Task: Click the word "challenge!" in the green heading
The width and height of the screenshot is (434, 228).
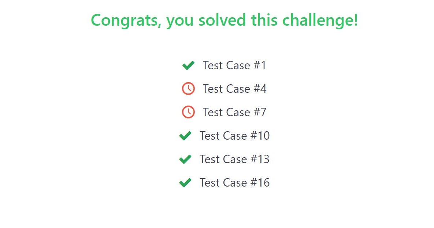Action: point(320,20)
